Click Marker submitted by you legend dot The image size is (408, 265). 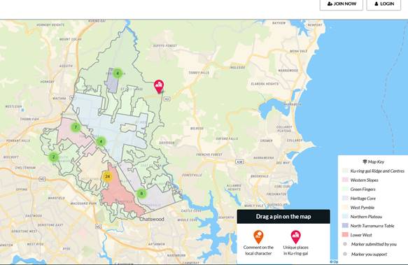[x=345, y=244]
